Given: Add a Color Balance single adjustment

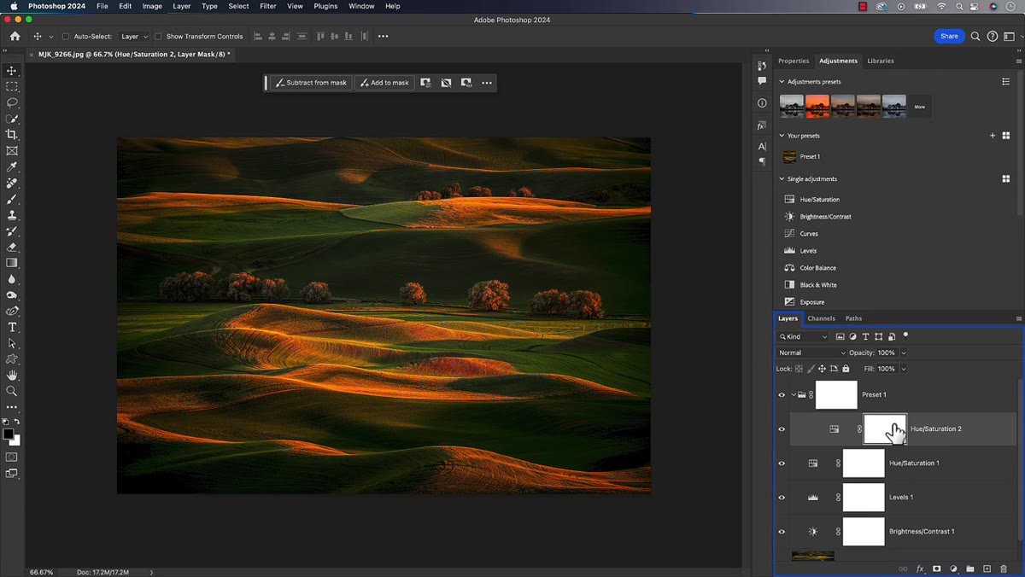Looking at the screenshot, I should (817, 268).
